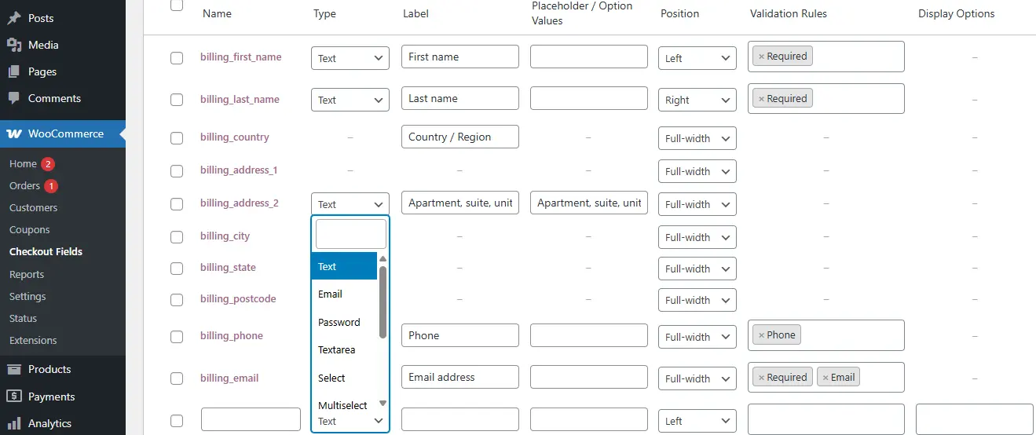Image resolution: width=1036 pixels, height=435 pixels.
Task: Open WooCommerce Extensions
Action: point(33,340)
